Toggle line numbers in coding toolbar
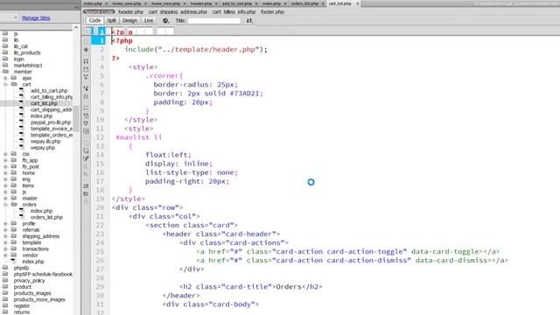Image resolution: width=560 pixels, height=315 pixels. [x=86, y=108]
